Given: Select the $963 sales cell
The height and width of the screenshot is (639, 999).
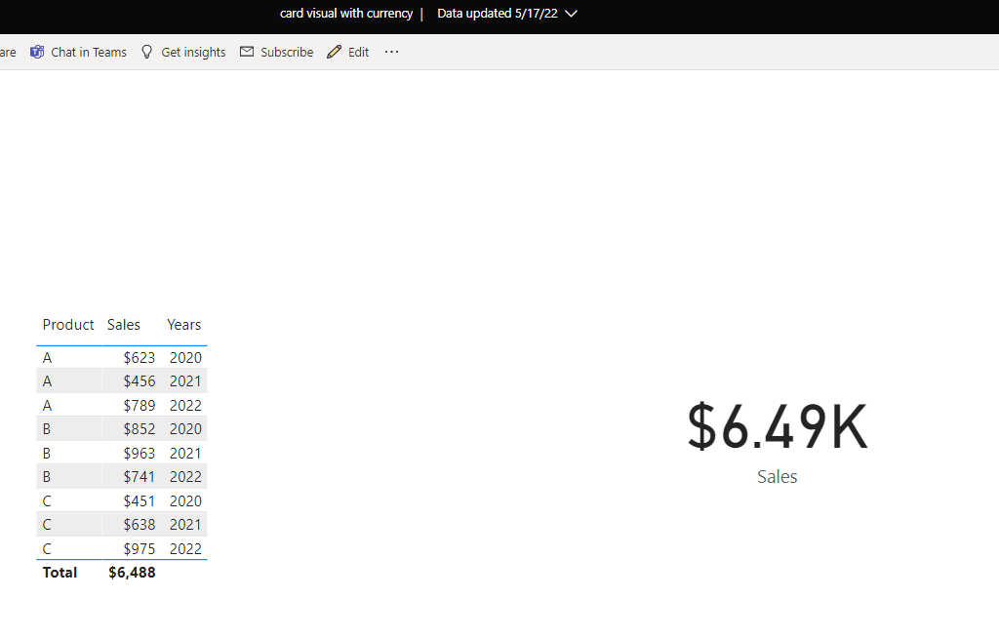Looking at the screenshot, I should [x=140, y=454].
